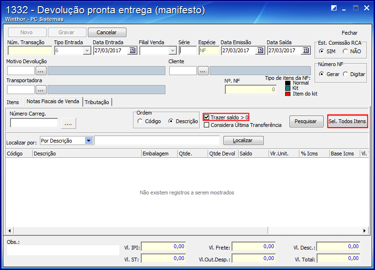The image size is (375, 270).
Task: Order by Descrição
Action: pyautogui.click(x=171, y=121)
